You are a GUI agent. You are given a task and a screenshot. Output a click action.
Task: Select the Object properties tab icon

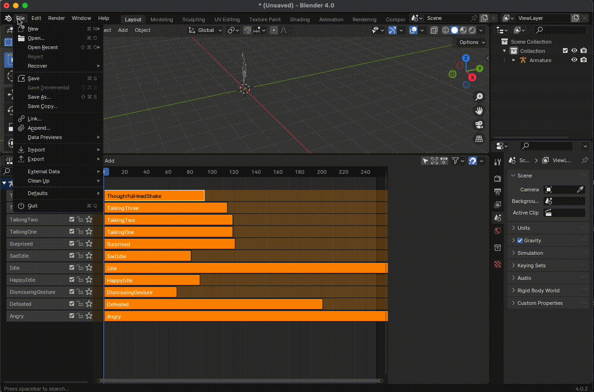point(498,247)
